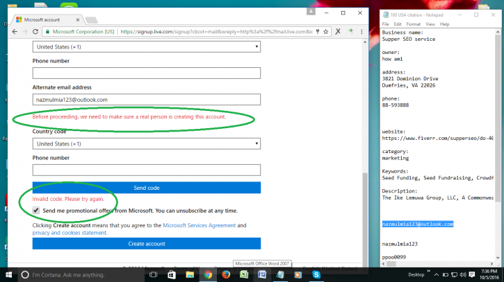Click Notepad's scroll up arrow
Image resolution: width=504 pixels, height=282 pixels.
498,32
